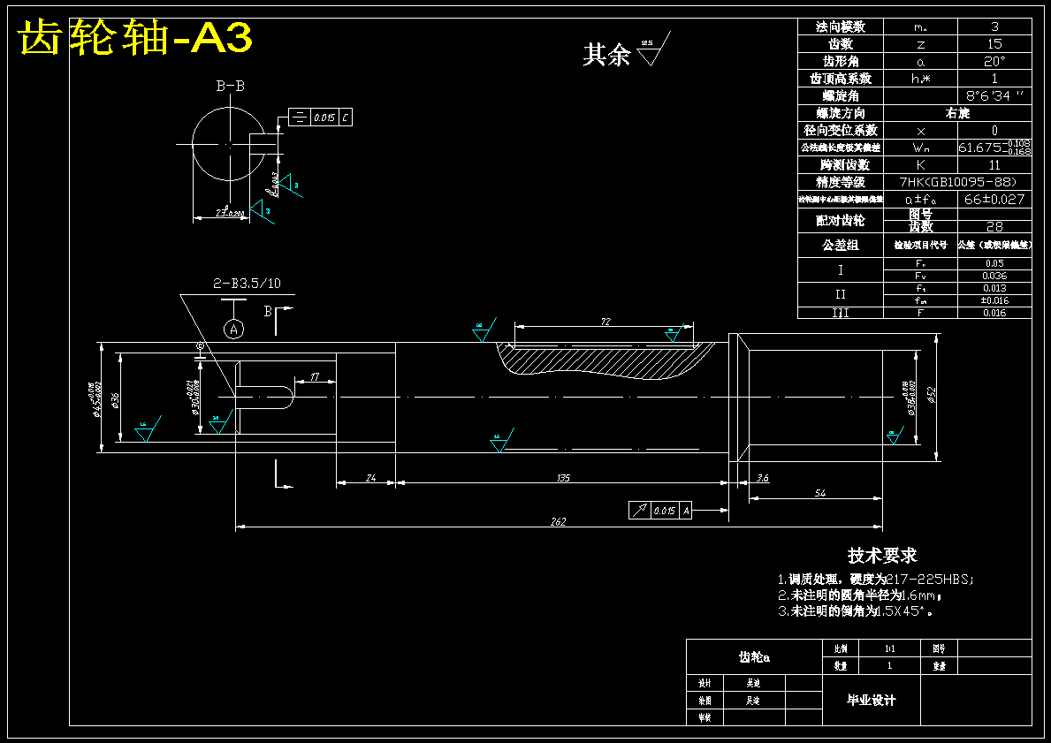Viewport: 1051px width, 743px height.
Task: Click the overall length 262 dimension
Action: pyautogui.click(x=558, y=521)
